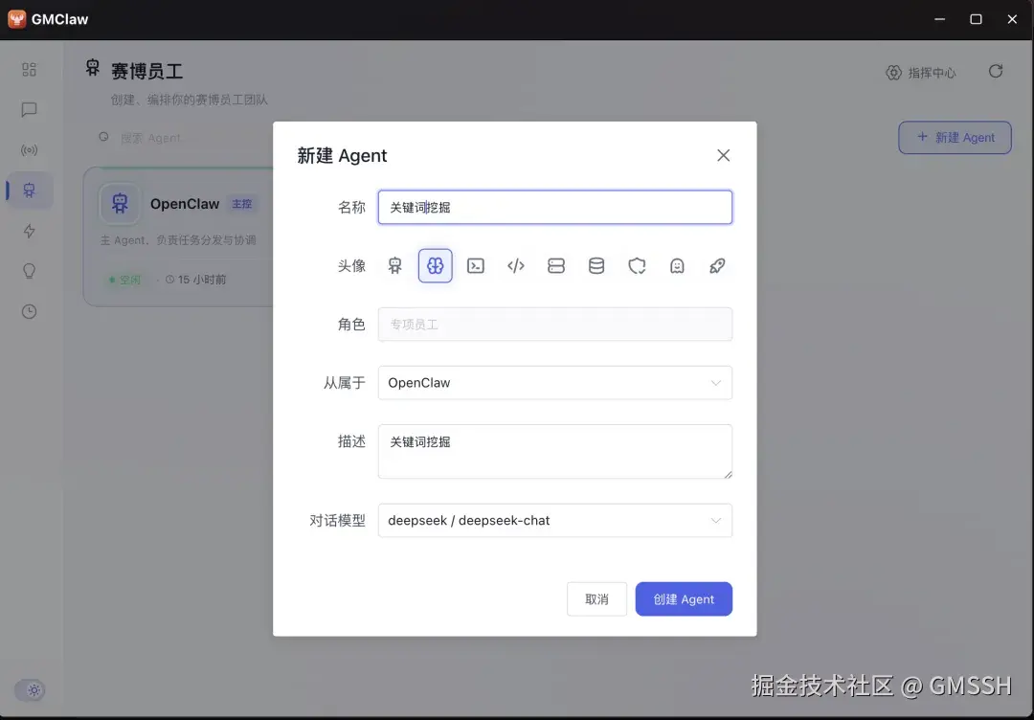Viewport: 1034px width, 720px height.
Task: Open the lightbulb ideas section
Action: point(29,271)
